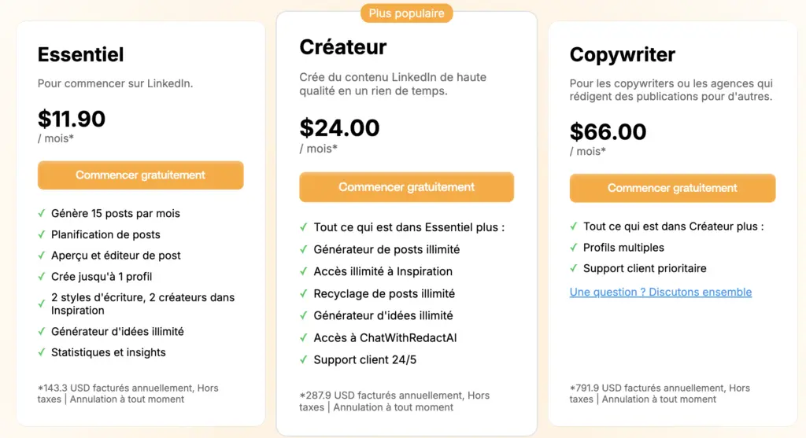Click the checkmark next to "Planification de posts"
The image size is (806, 438).
click(x=42, y=234)
